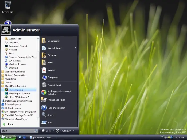Viewport: 187px width, 140px height.
Task: Open the arrow next to Shut Down
Action: point(74,131)
